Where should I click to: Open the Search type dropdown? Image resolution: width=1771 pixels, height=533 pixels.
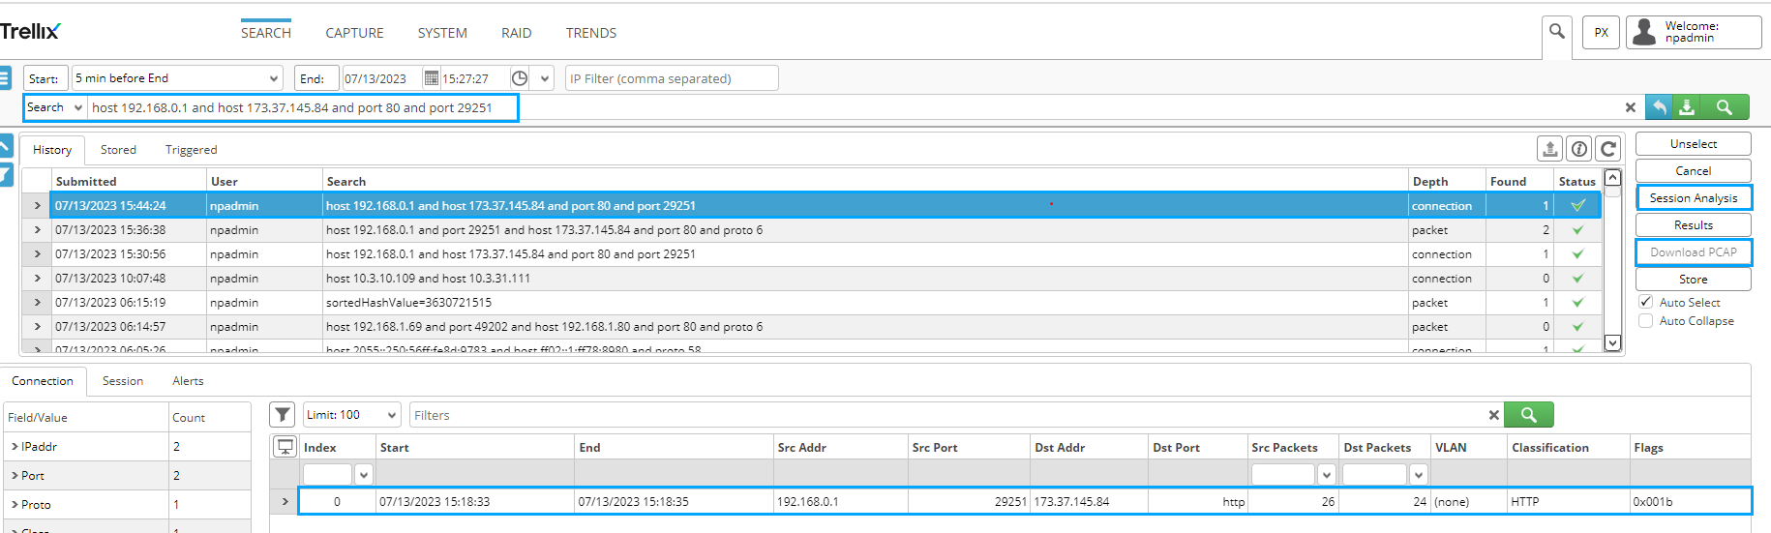tap(54, 107)
